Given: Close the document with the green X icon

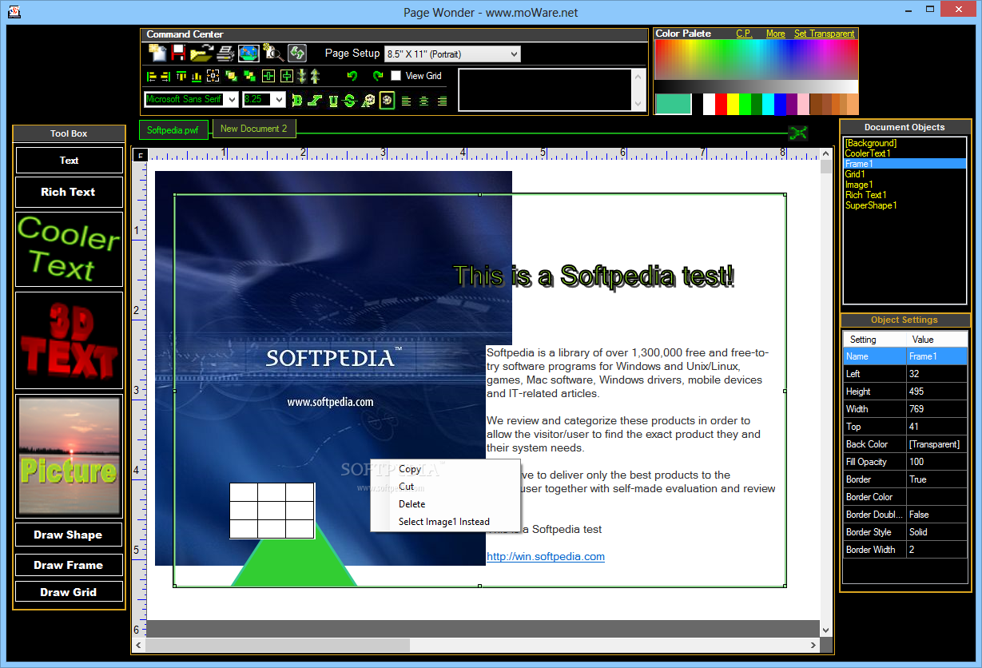Looking at the screenshot, I should click(798, 133).
